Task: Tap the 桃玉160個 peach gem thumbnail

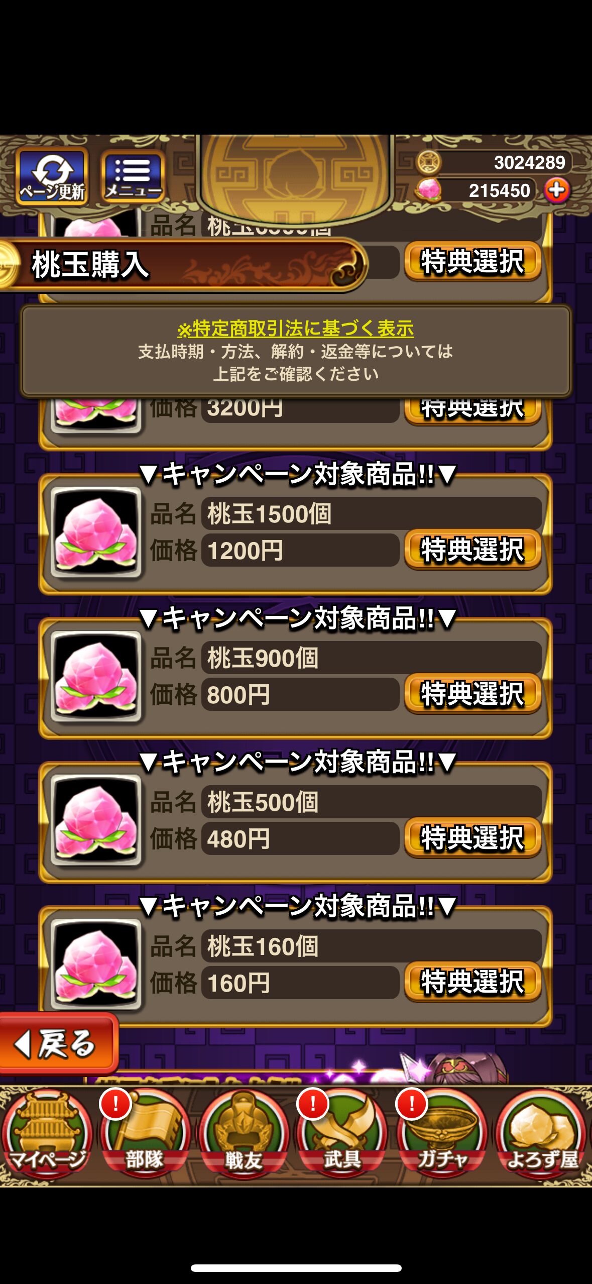Action: click(x=96, y=965)
